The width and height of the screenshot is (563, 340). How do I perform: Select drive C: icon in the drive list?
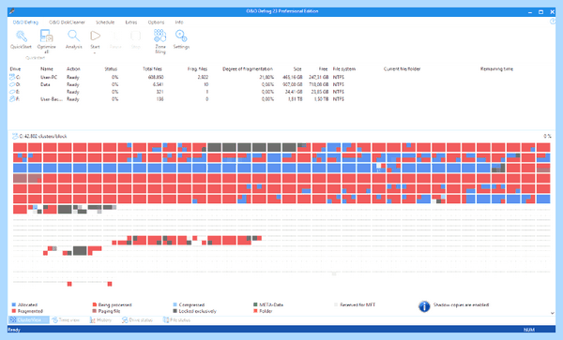pos(12,77)
